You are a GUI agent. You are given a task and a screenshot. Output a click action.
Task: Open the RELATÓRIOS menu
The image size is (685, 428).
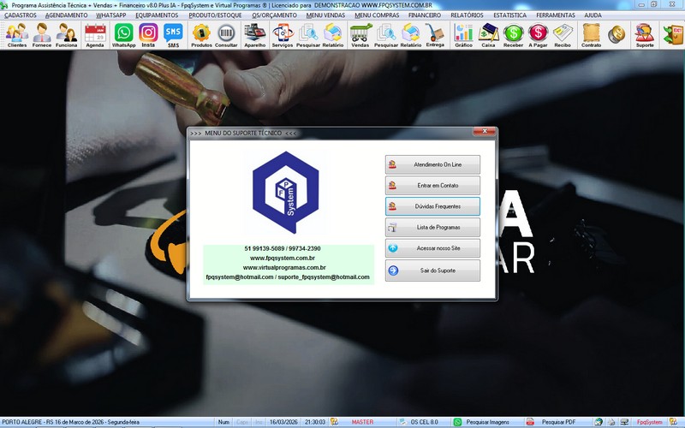pos(467,15)
